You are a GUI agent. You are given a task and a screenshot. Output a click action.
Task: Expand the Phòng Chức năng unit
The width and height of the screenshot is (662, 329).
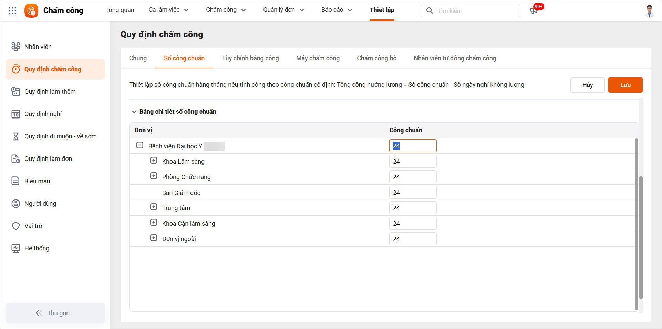[154, 176]
